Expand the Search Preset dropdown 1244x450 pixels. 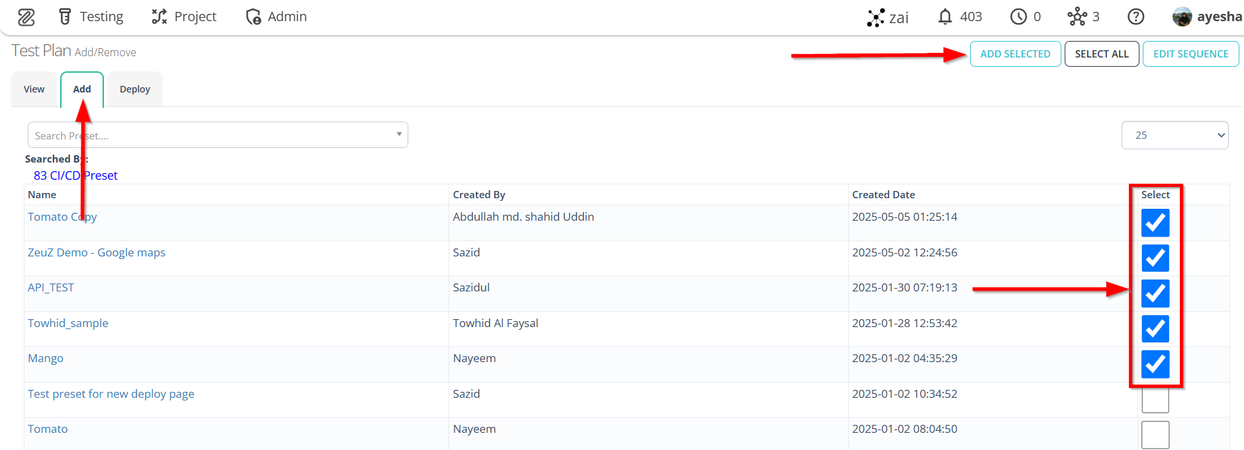(x=218, y=135)
